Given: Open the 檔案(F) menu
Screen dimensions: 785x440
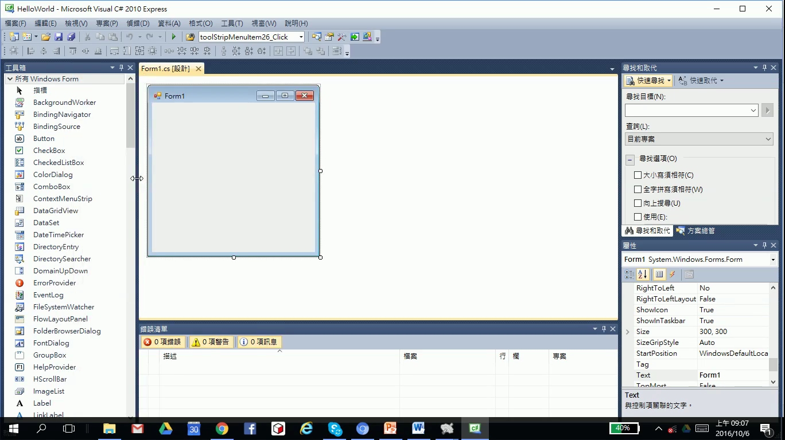Looking at the screenshot, I should click(x=15, y=23).
